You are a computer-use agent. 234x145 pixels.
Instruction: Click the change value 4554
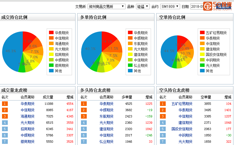(x=70, y=104)
